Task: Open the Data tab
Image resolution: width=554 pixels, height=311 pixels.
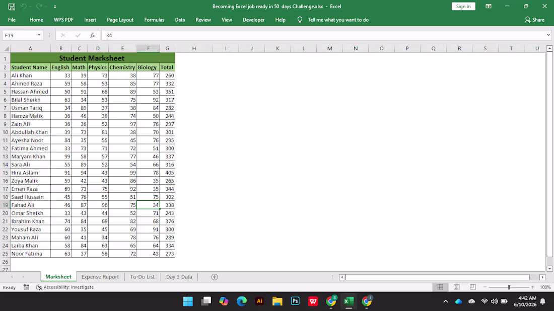Action: [180, 20]
